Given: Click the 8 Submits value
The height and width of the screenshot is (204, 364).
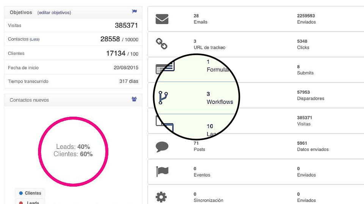Looking at the screenshot, I should pyautogui.click(x=298, y=66).
